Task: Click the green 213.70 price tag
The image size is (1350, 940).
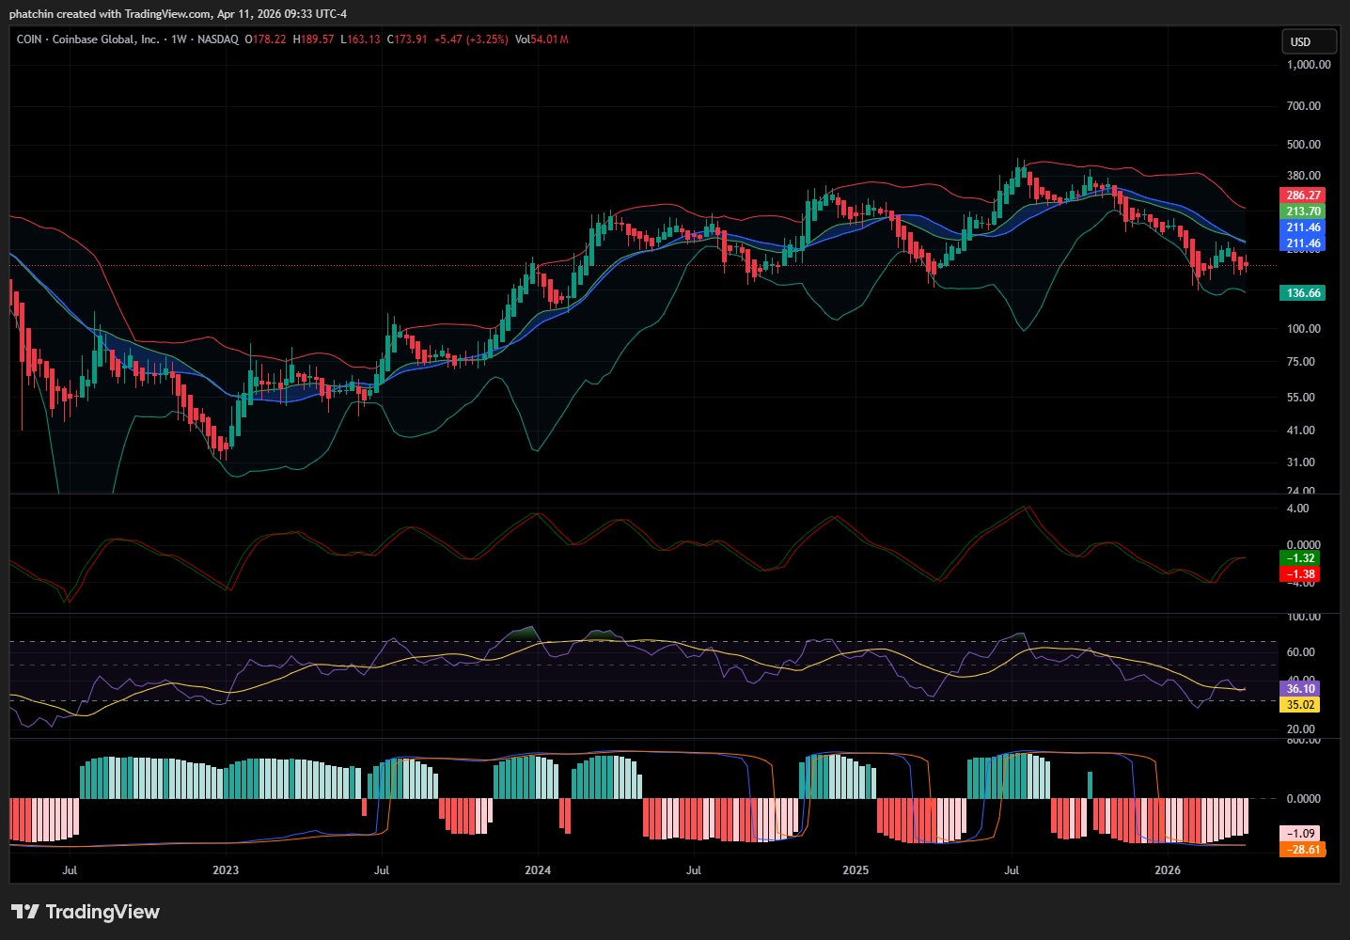Action: 1303,211
